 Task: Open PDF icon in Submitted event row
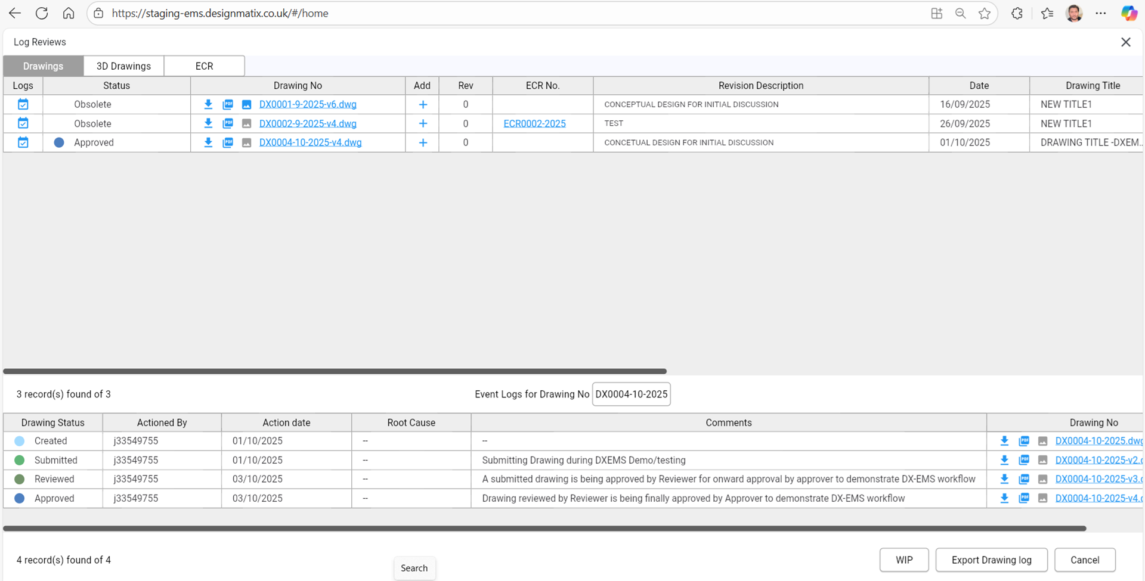coord(1024,460)
